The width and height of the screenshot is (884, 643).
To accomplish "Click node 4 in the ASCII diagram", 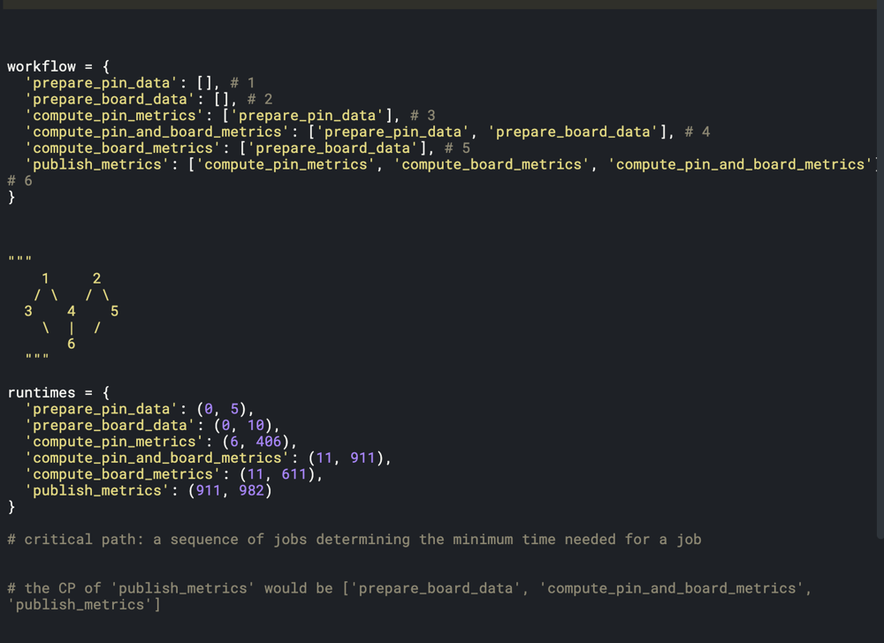I will tap(72, 312).
